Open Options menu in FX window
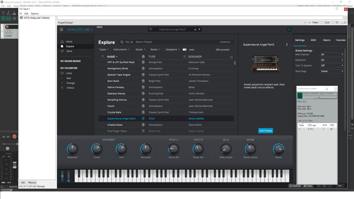This screenshot has height=199, width=354. tap(35, 14)
